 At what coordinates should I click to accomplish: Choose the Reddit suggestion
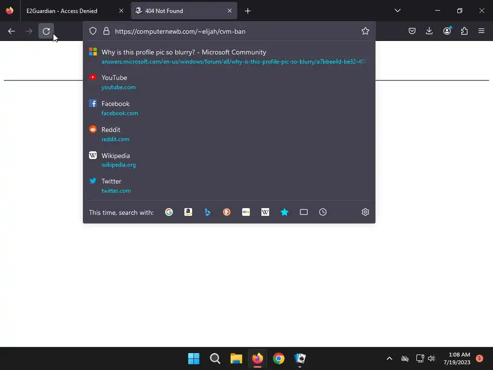(x=229, y=134)
